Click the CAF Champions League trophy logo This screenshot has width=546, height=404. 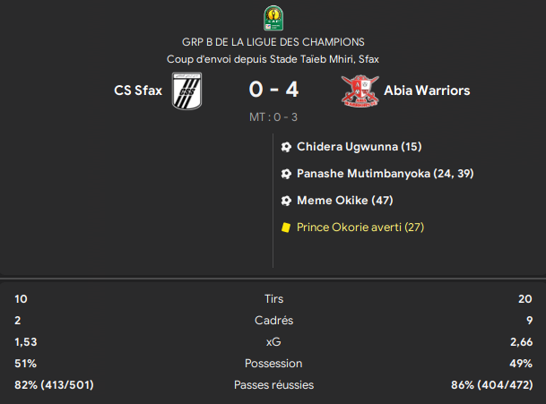point(273,18)
